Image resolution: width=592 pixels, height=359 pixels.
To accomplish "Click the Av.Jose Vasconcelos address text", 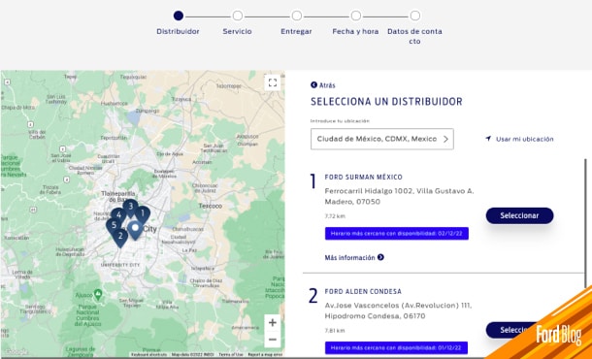I will pyautogui.click(x=398, y=310).
